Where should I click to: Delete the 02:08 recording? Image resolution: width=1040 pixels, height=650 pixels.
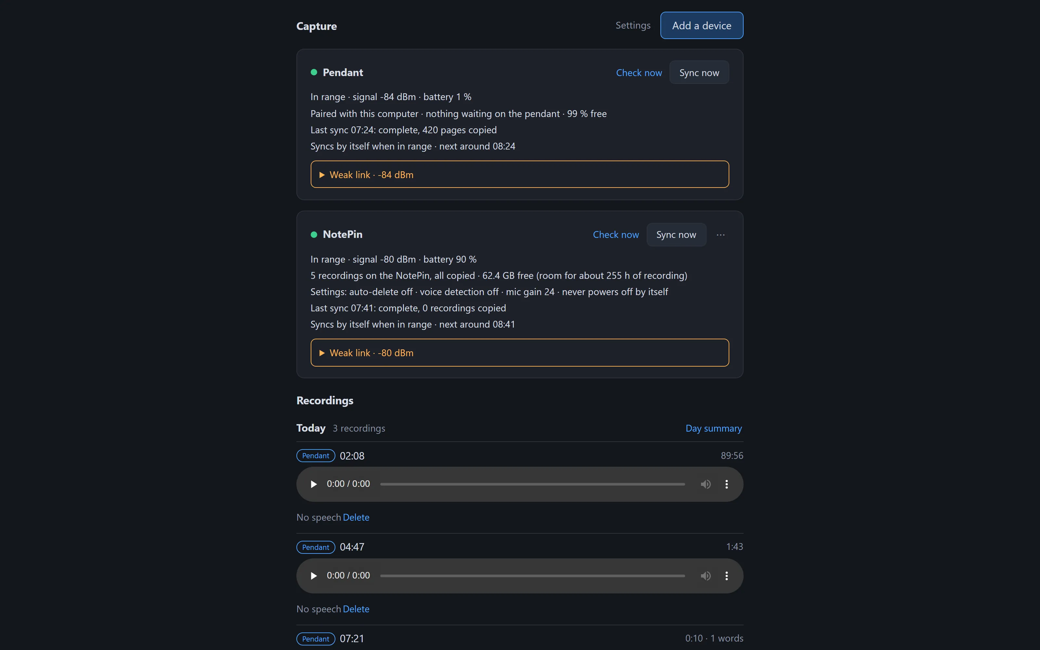click(x=356, y=517)
